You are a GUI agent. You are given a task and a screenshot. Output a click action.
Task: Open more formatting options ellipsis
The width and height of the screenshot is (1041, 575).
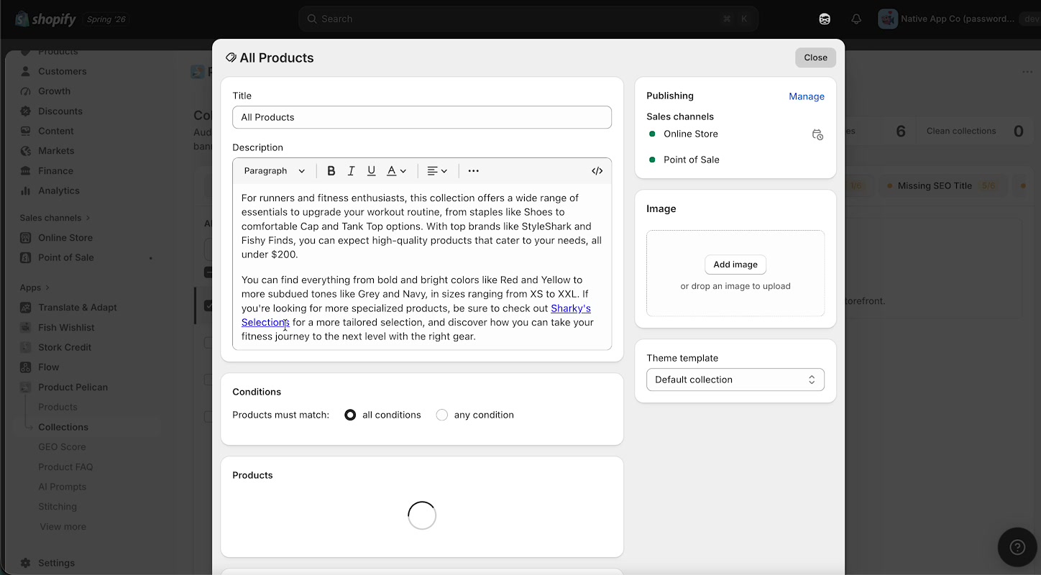(x=473, y=171)
